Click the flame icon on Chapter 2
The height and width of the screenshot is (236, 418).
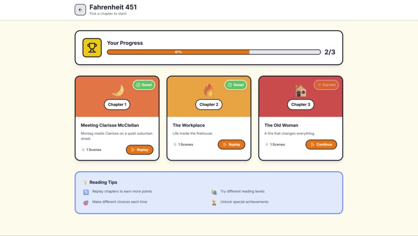tap(208, 90)
